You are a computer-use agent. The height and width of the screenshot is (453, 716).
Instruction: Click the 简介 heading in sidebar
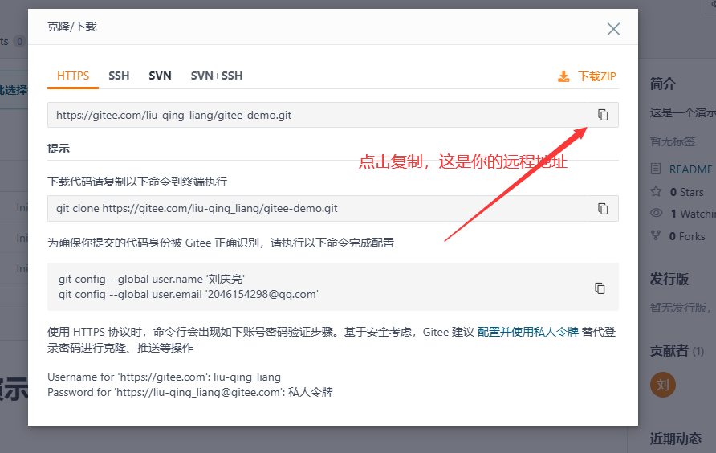[662, 84]
